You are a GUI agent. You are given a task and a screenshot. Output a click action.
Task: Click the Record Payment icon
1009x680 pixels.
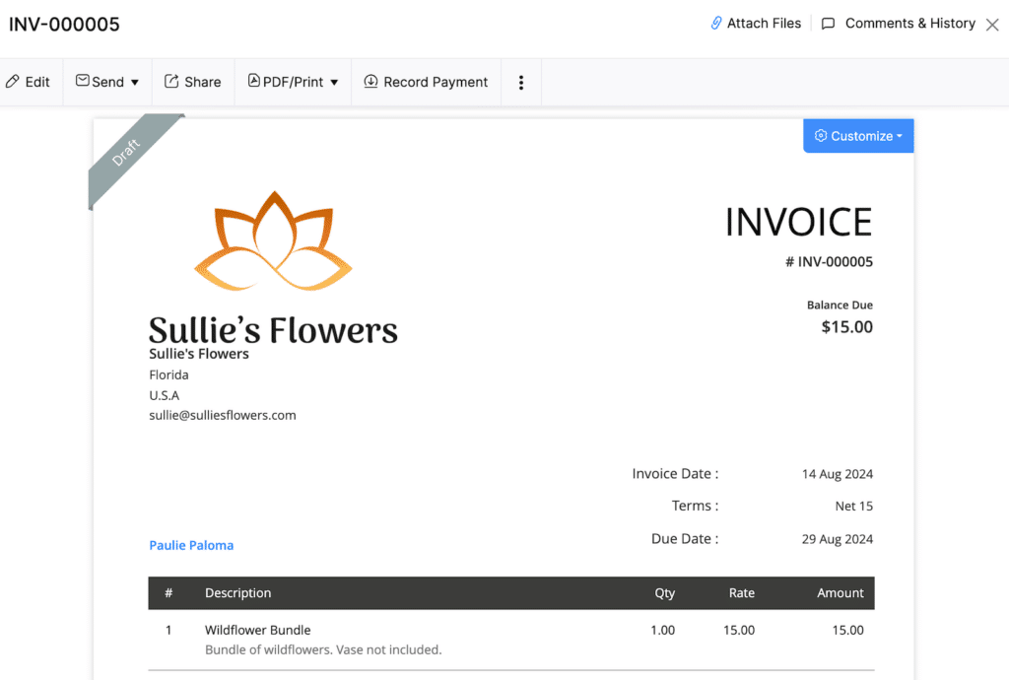point(372,82)
